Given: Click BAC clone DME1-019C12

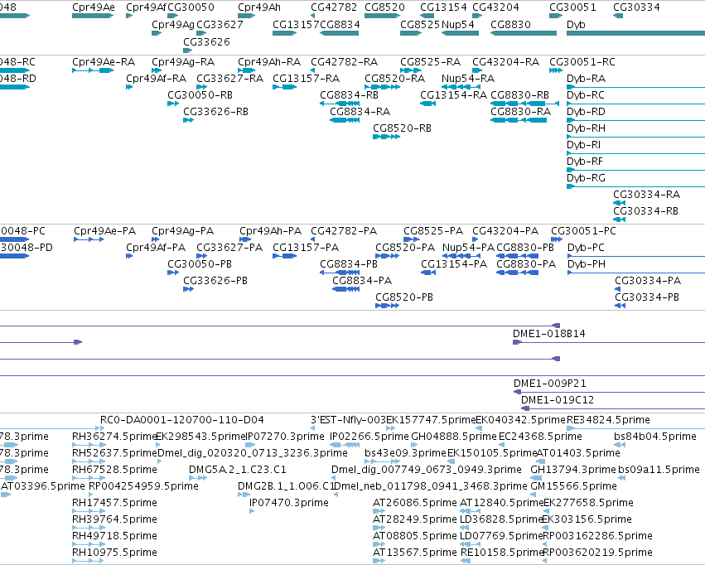Looking at the screenshot, I should [x=613, y=408].
